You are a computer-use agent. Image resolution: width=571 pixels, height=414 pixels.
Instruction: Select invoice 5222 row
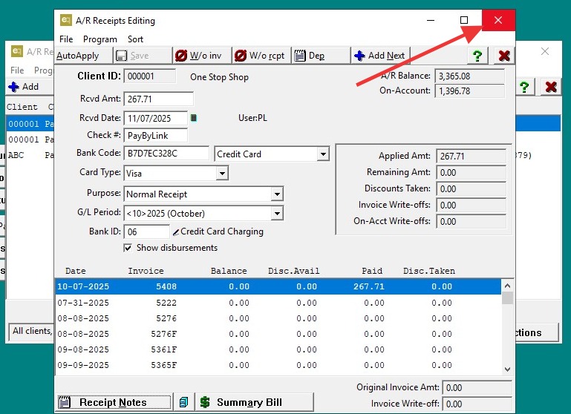pos(278,303)
